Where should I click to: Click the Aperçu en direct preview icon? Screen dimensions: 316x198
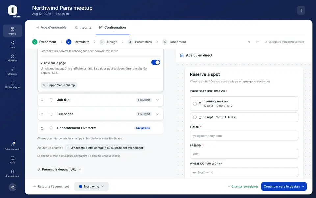coord(182,55)
